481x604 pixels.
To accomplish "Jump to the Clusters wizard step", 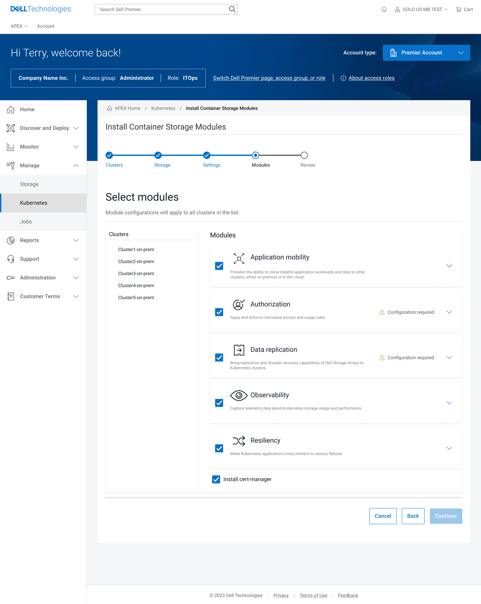I will (x=114, y=160).
